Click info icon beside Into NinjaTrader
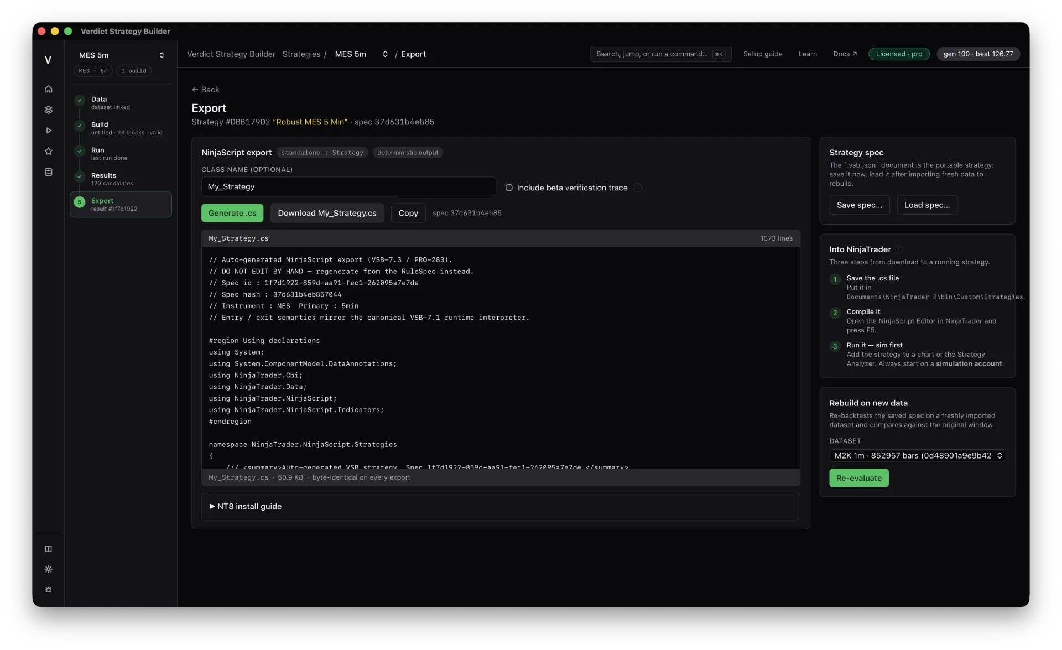Viewport: 1062px width, 650px height. tap(898, 249)
